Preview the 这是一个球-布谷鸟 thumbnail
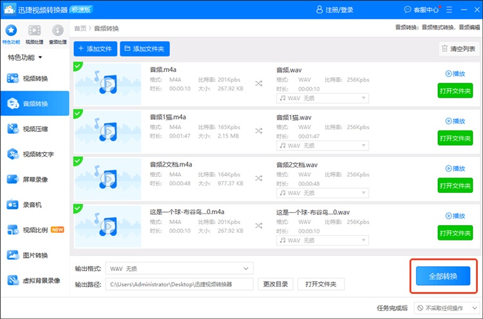 108,226
